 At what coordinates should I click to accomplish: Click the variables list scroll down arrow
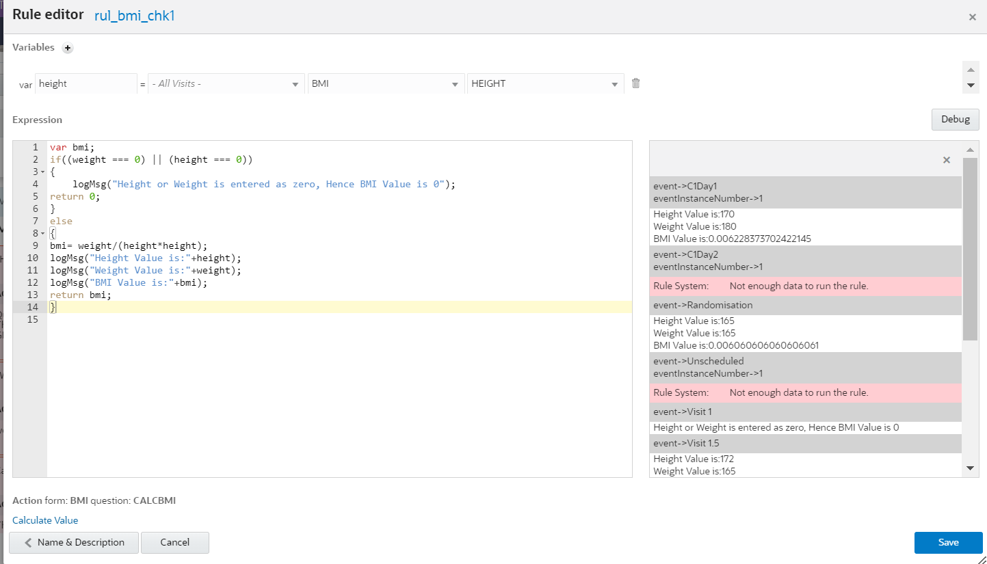tap(970, 85)
